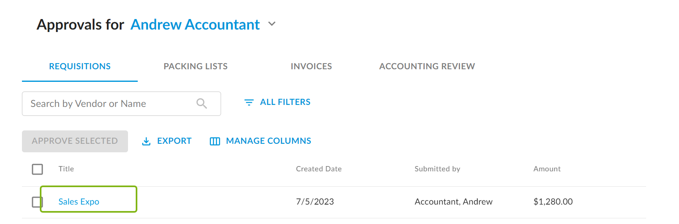679x224 pixels.
Task: Switch to the Requisitions tab
Action: [x=80, y=66]
